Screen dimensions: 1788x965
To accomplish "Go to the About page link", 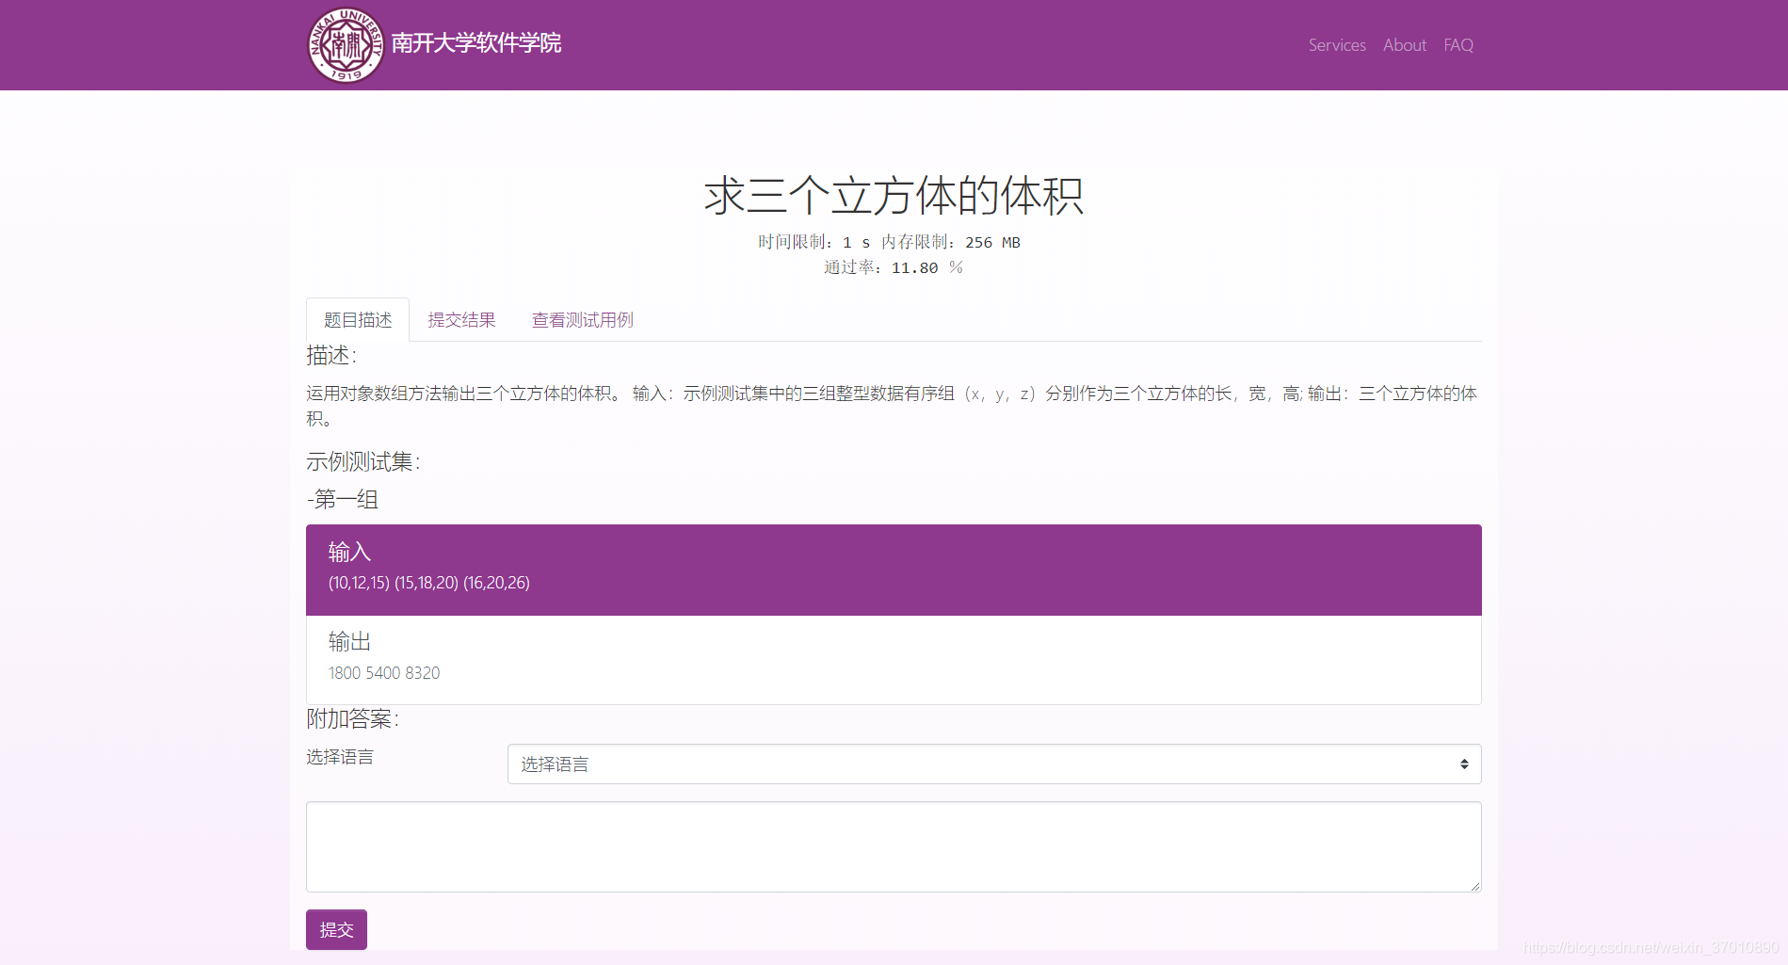I will pos(1405,45).
